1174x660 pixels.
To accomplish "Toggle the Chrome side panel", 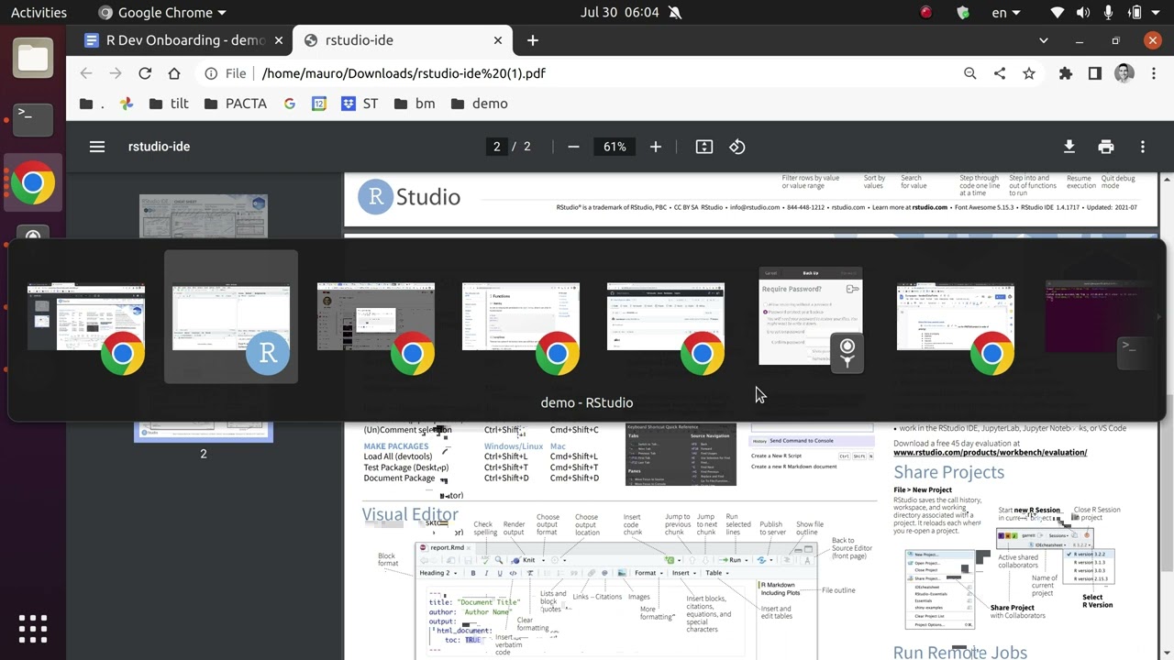I will point(1095,73).
